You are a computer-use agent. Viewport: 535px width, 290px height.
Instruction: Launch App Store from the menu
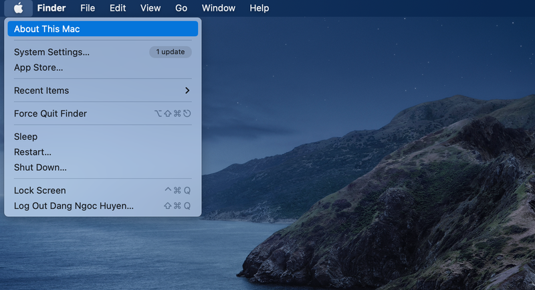(103, 67)
